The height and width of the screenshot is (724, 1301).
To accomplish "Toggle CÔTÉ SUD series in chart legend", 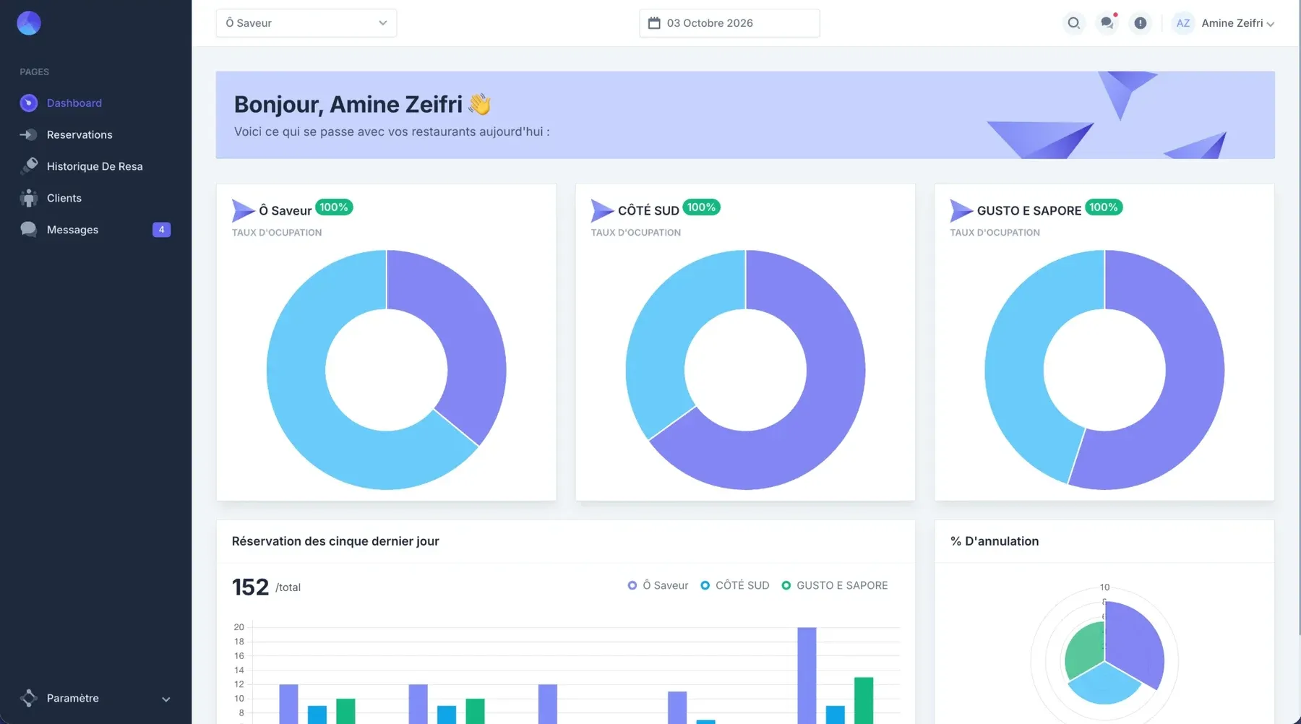I will [x=735, y=585].
